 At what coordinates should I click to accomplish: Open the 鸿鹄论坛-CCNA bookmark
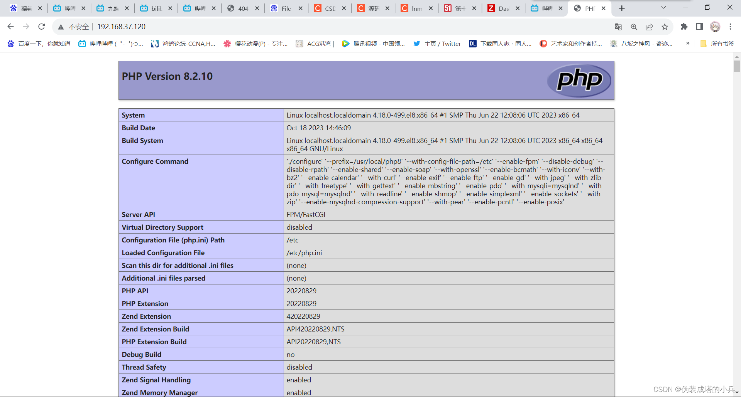pos(183,44)
